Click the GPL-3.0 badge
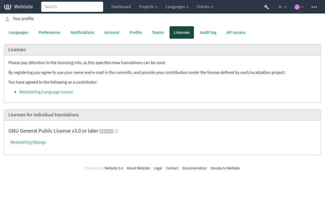Viewport: 325px width, 201px height. pyautogui.click(x=106, y=131)
